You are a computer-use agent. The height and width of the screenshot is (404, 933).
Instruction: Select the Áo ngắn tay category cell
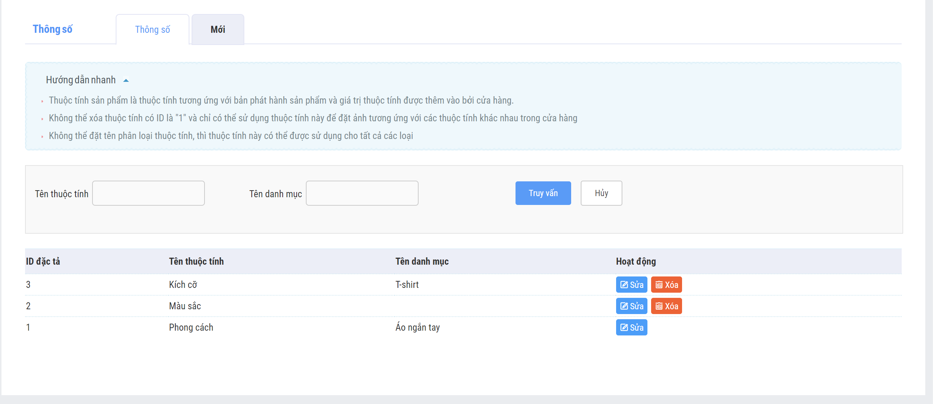tap(417, 327)
